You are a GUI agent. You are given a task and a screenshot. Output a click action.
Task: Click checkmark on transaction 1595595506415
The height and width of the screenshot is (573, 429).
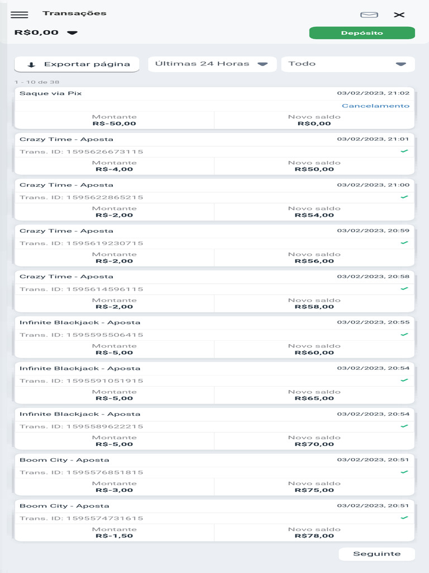coord(404,335)
